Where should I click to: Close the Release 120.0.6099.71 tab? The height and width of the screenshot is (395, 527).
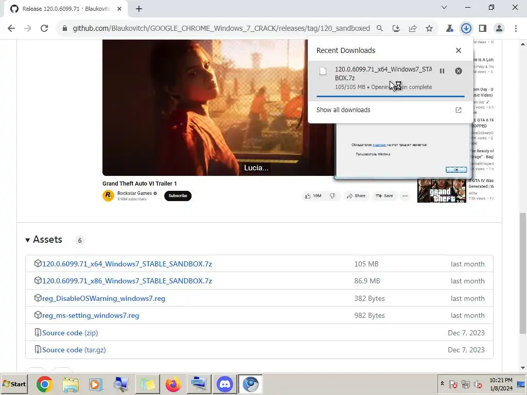[x=119, y=9]
